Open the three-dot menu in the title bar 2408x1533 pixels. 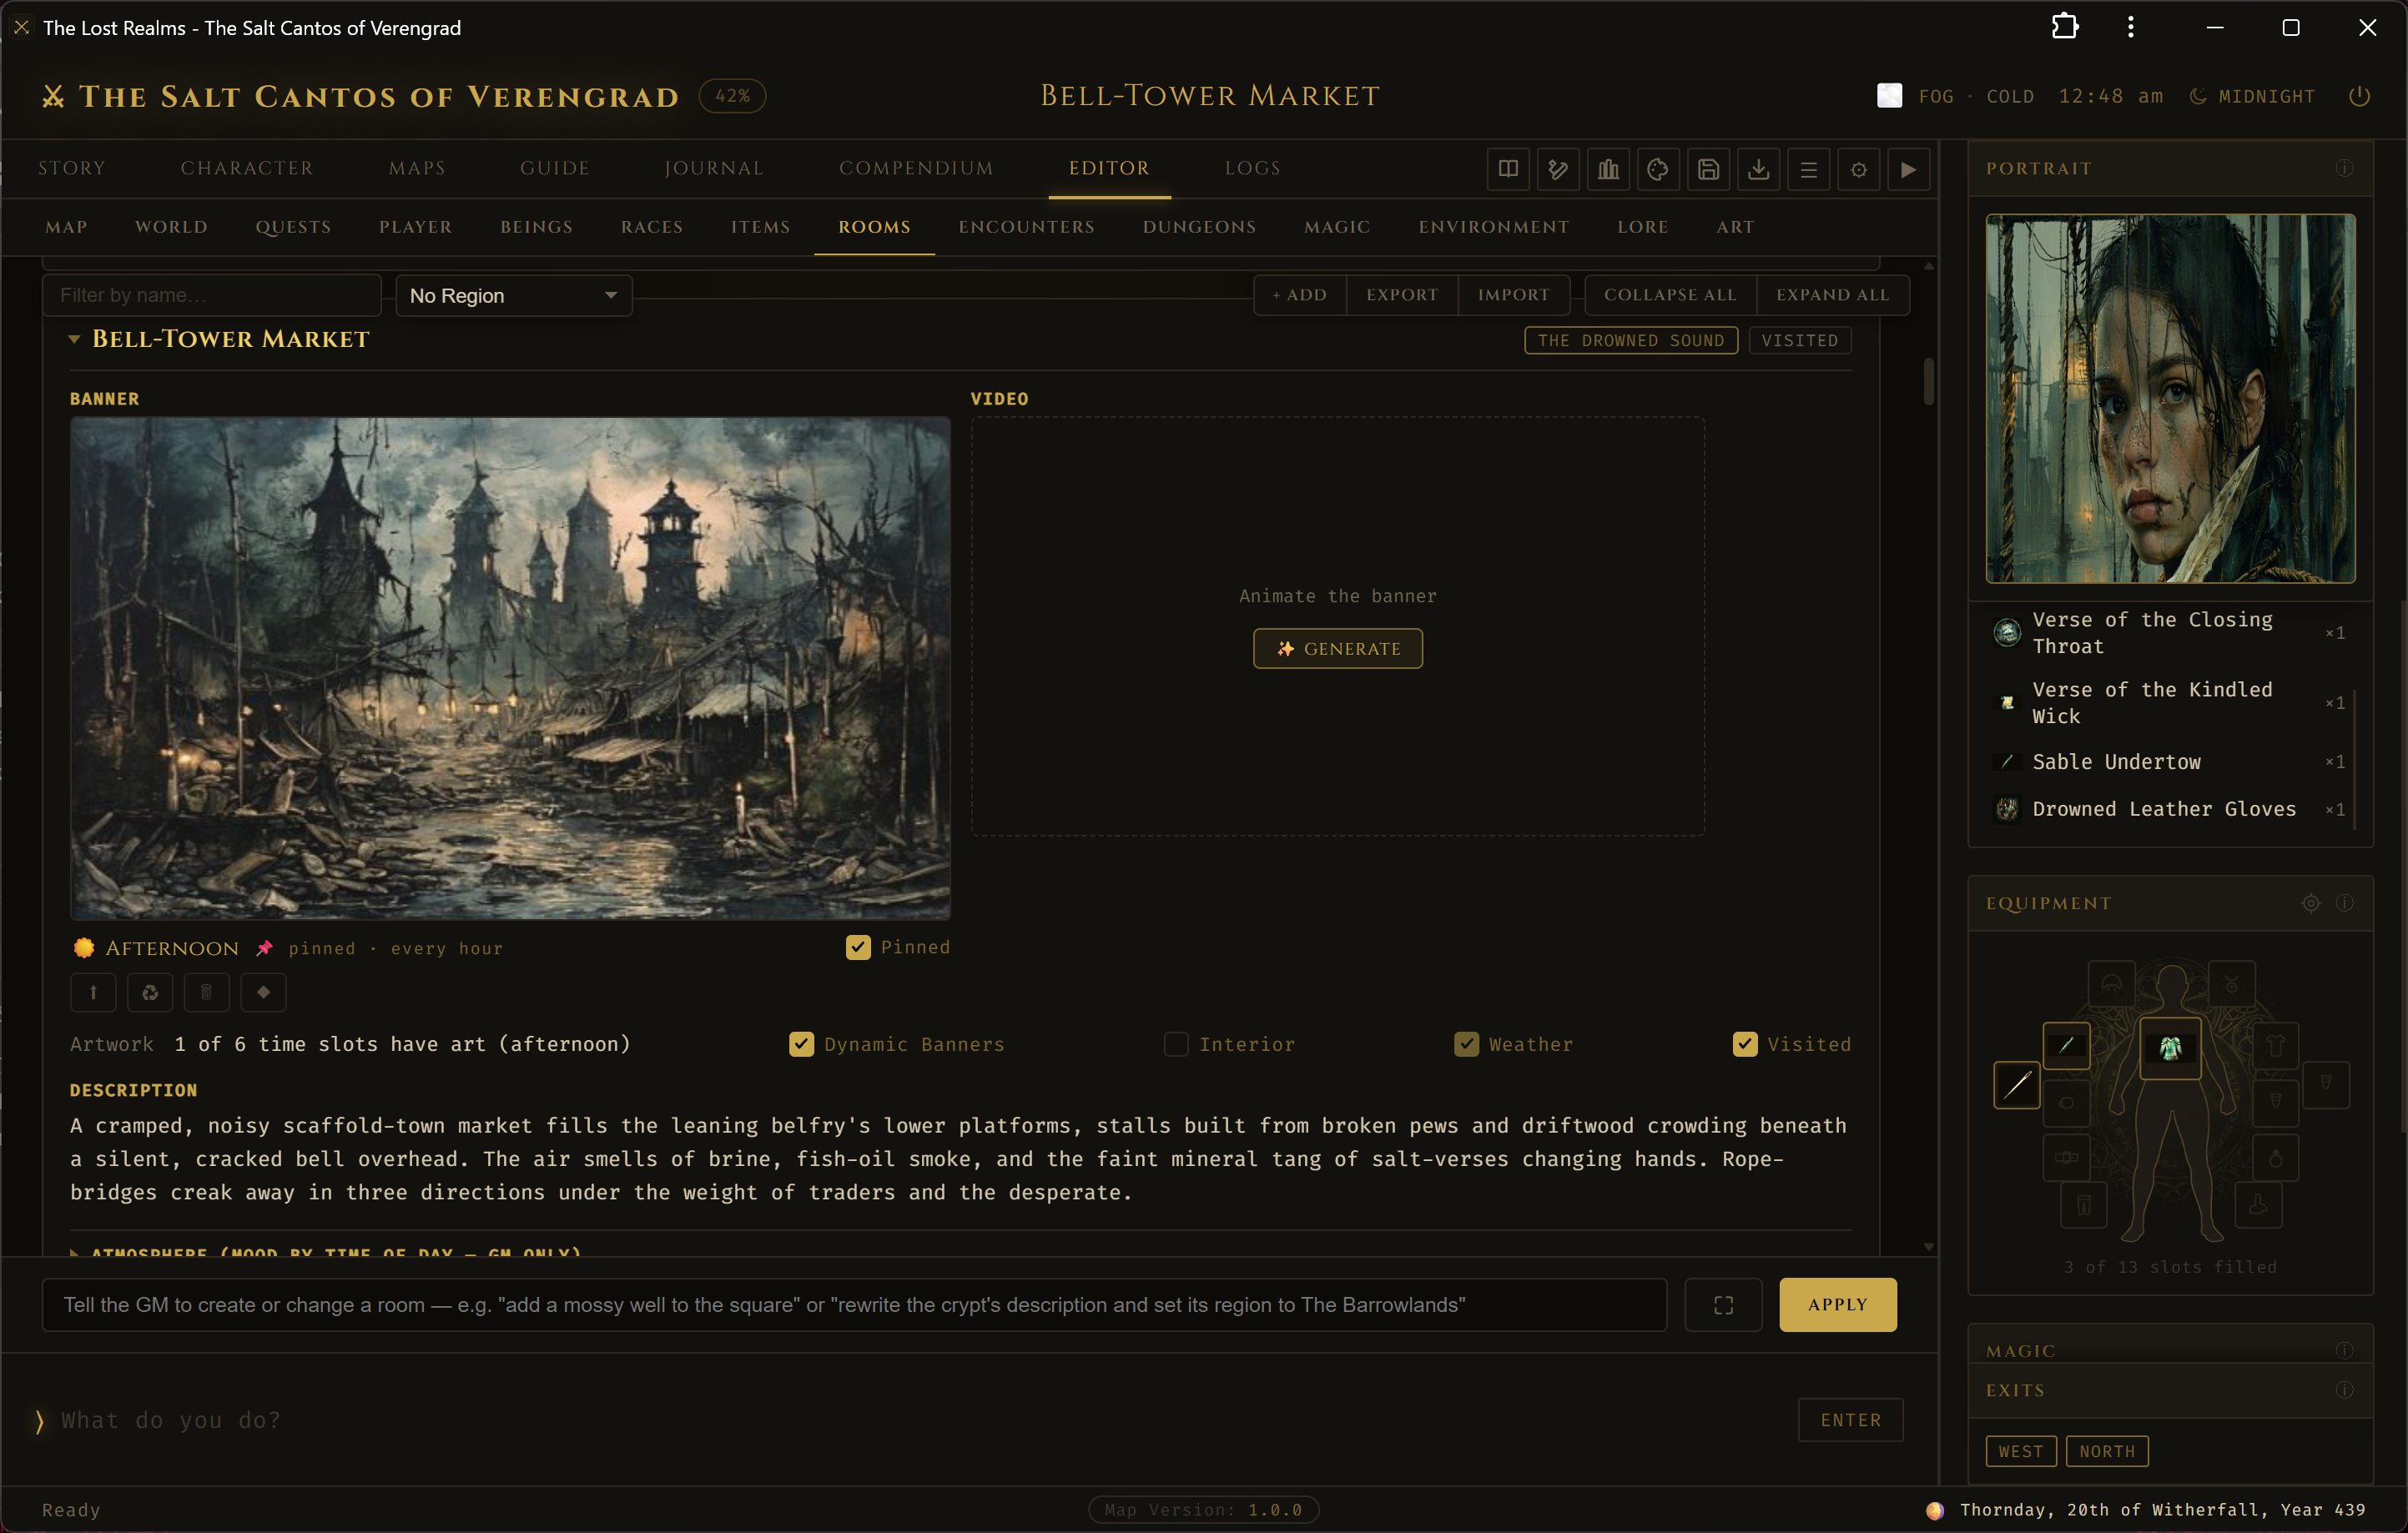2131,27
